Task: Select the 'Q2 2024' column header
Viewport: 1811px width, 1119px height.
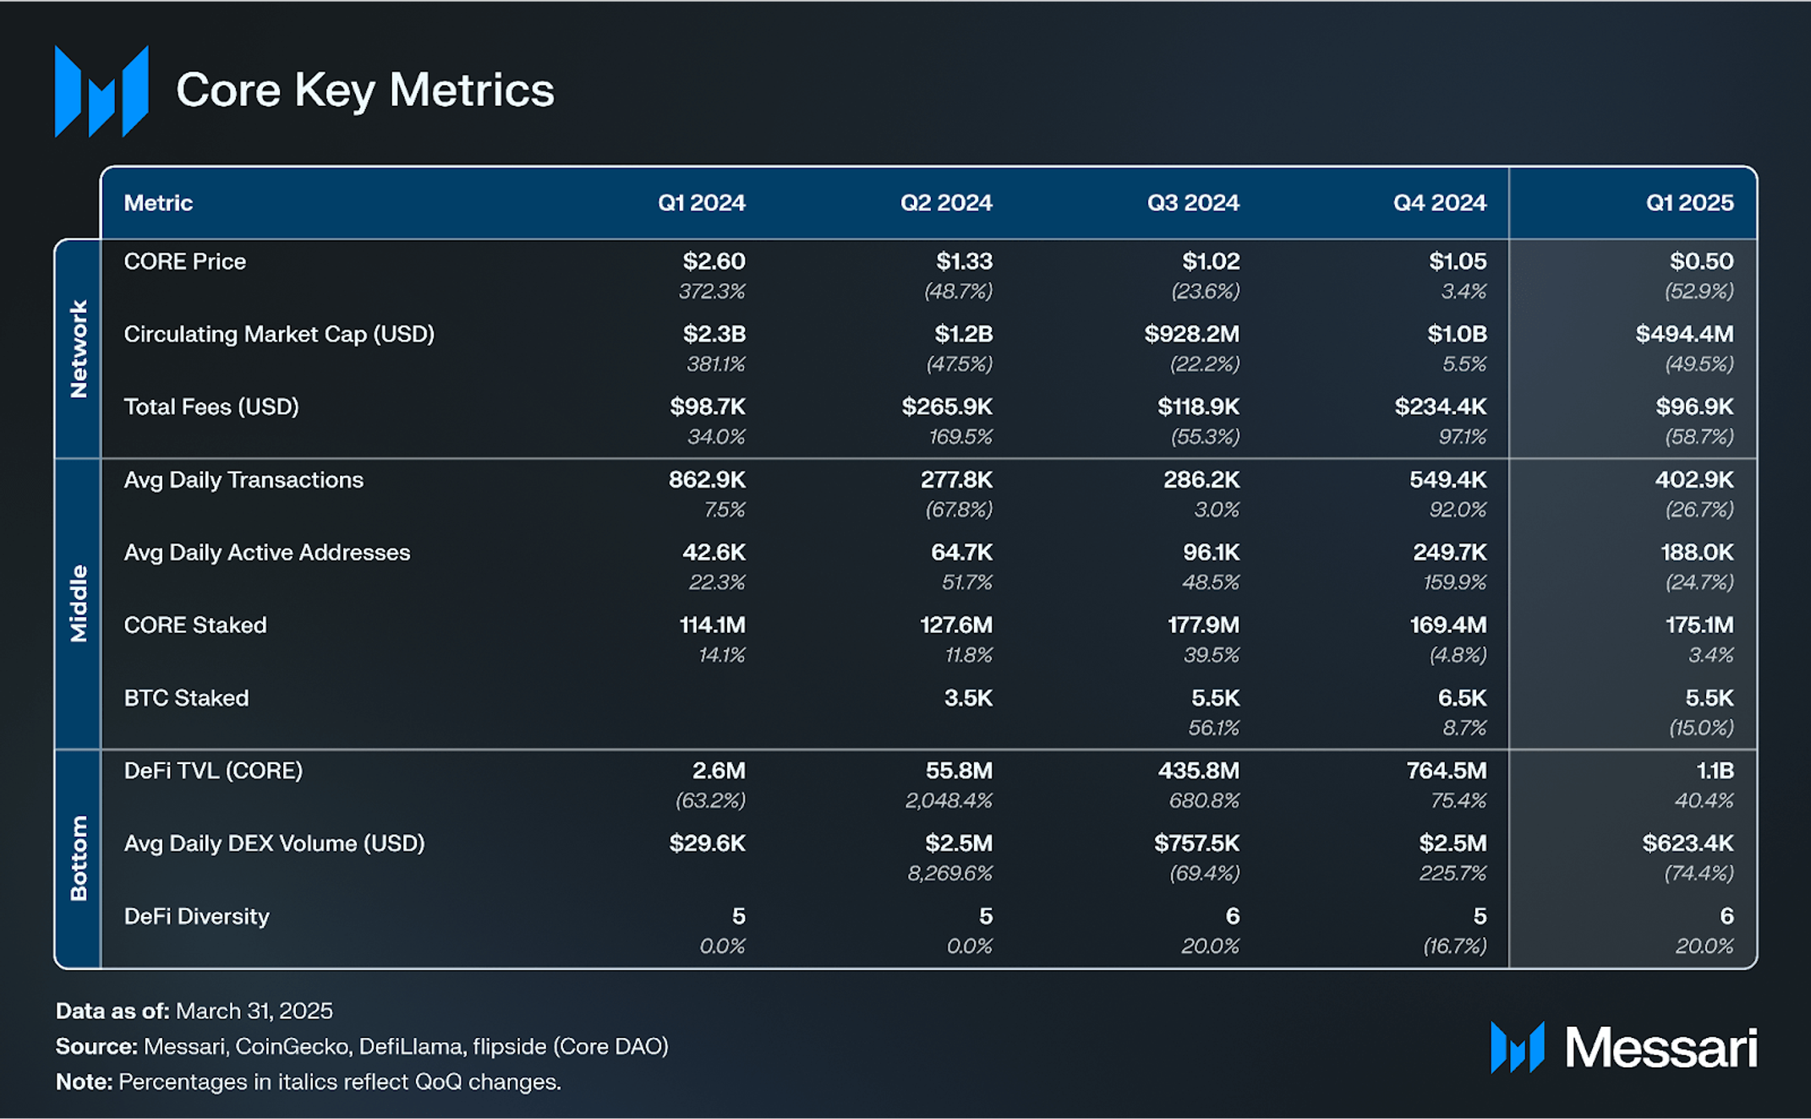Action: (x=946, y=203)
